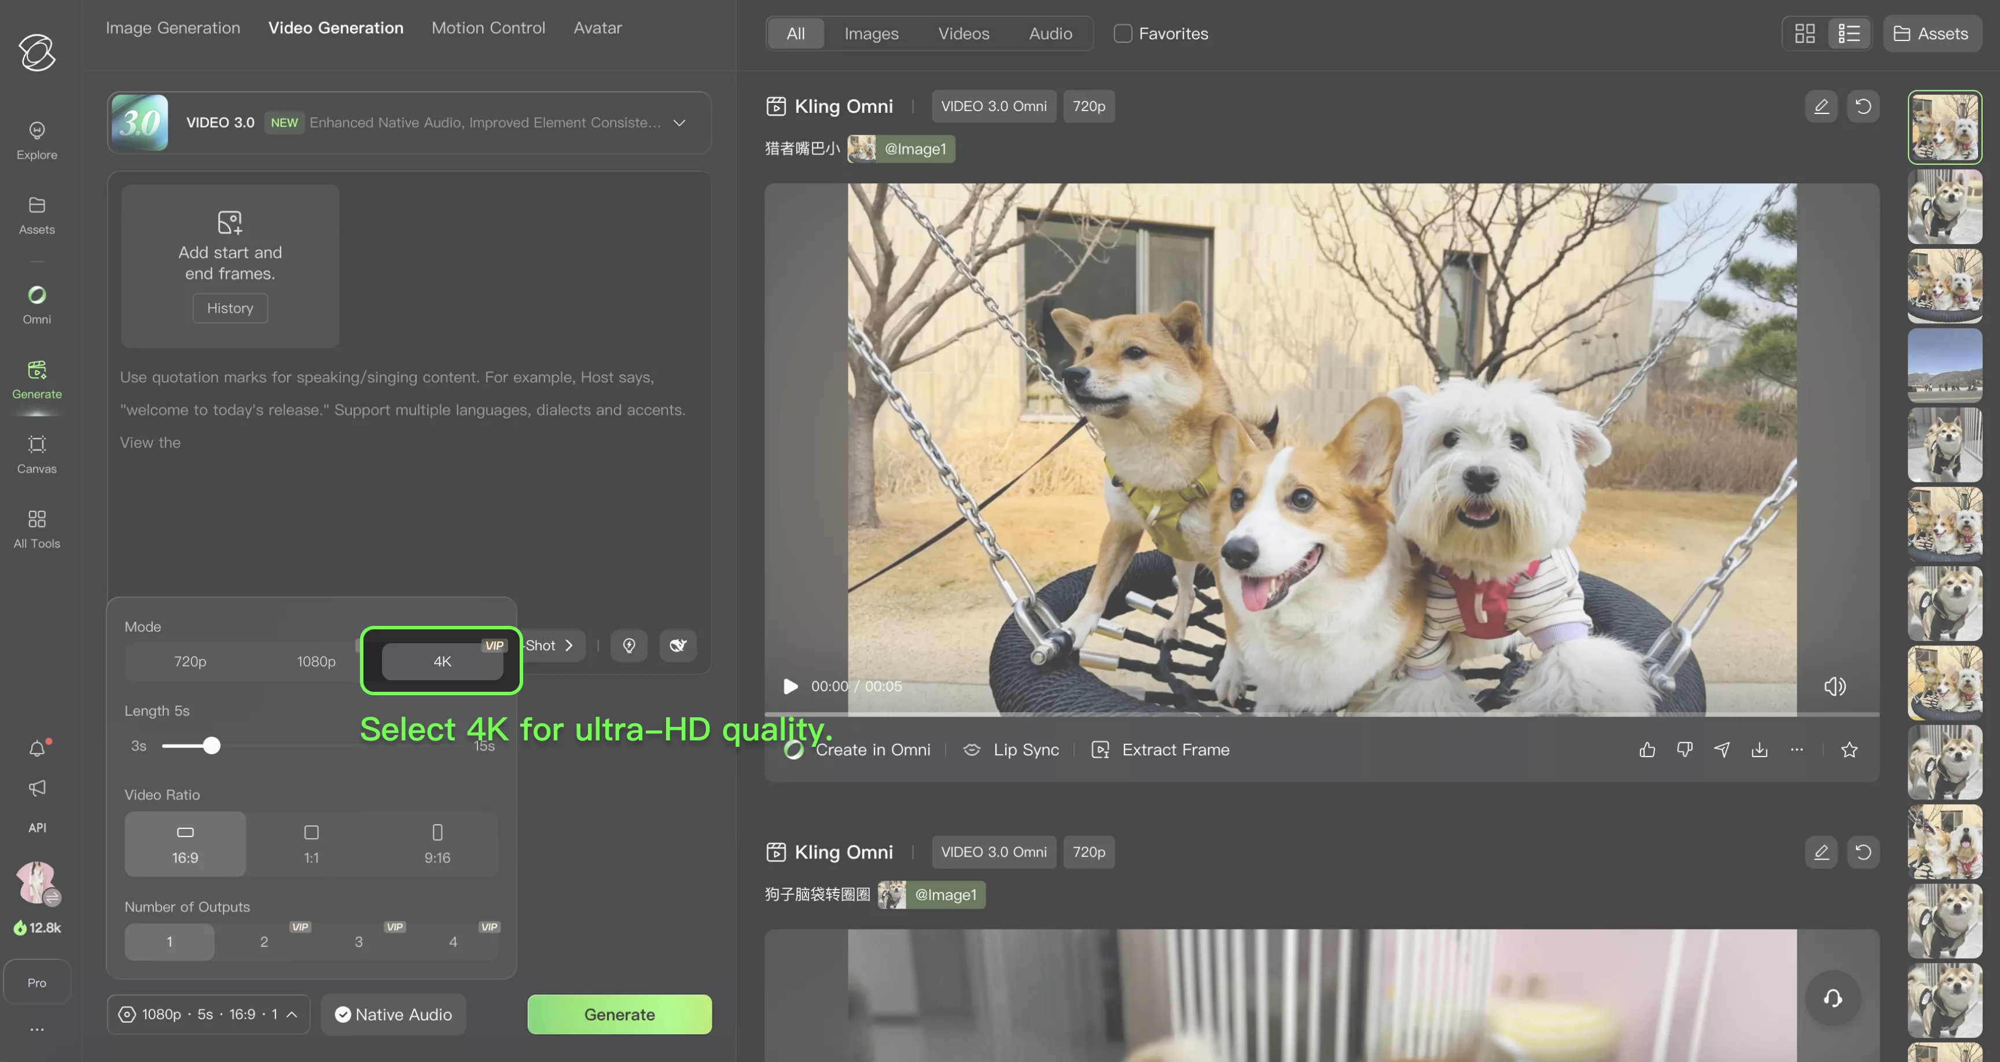Click the Kling logo in the sidebar
This screenshot has width=2000, height=1062.
coord(37,53)
